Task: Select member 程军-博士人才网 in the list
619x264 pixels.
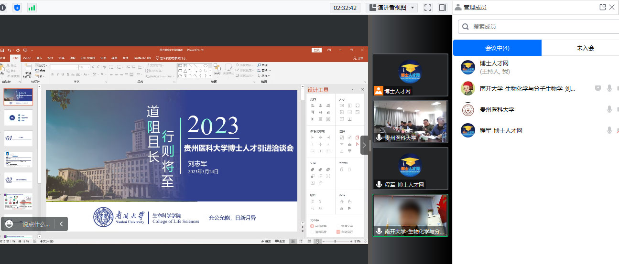Action: (536, 130)
